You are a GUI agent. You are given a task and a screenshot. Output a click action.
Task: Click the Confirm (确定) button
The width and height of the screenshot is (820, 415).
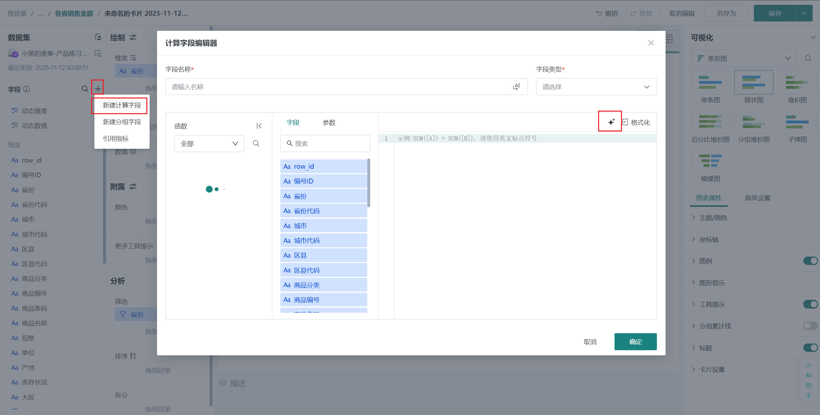pos(635,342)
